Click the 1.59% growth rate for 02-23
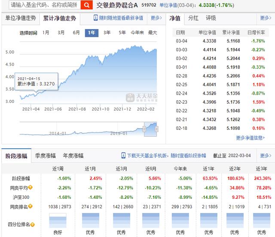 259,102
